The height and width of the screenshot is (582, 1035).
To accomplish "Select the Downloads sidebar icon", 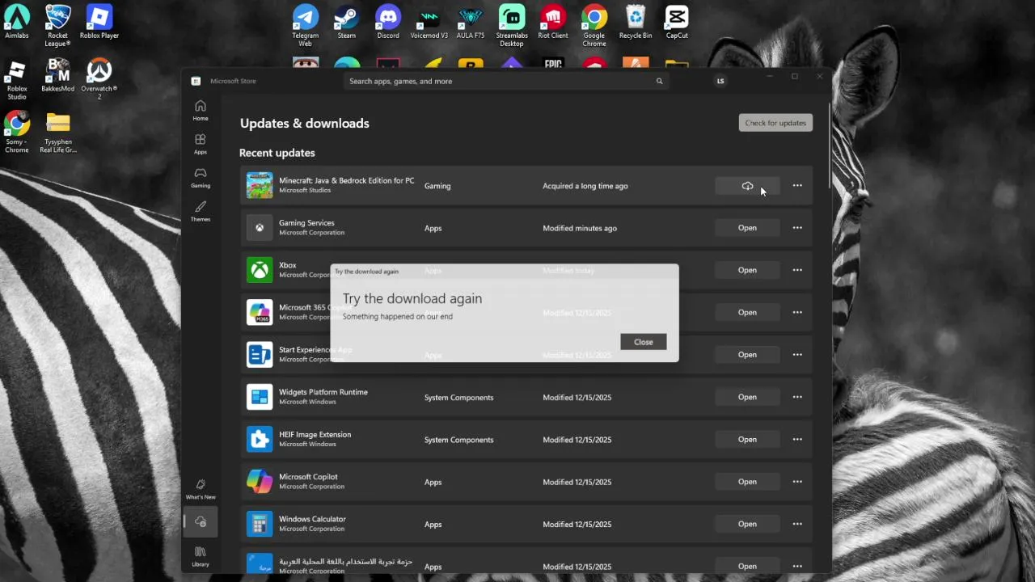I will 201,523.
